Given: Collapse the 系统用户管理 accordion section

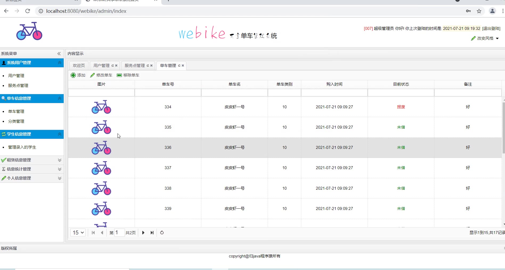Looking at the screenshot, I should 60,63.
